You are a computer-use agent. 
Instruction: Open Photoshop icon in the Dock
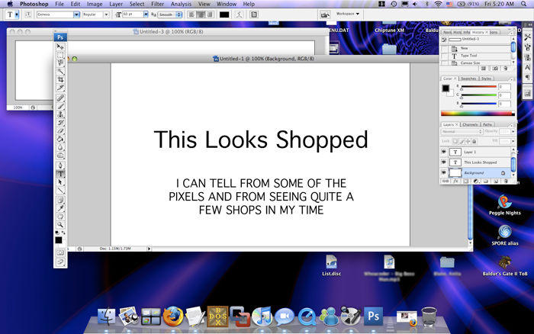click(x=372, y=316)
